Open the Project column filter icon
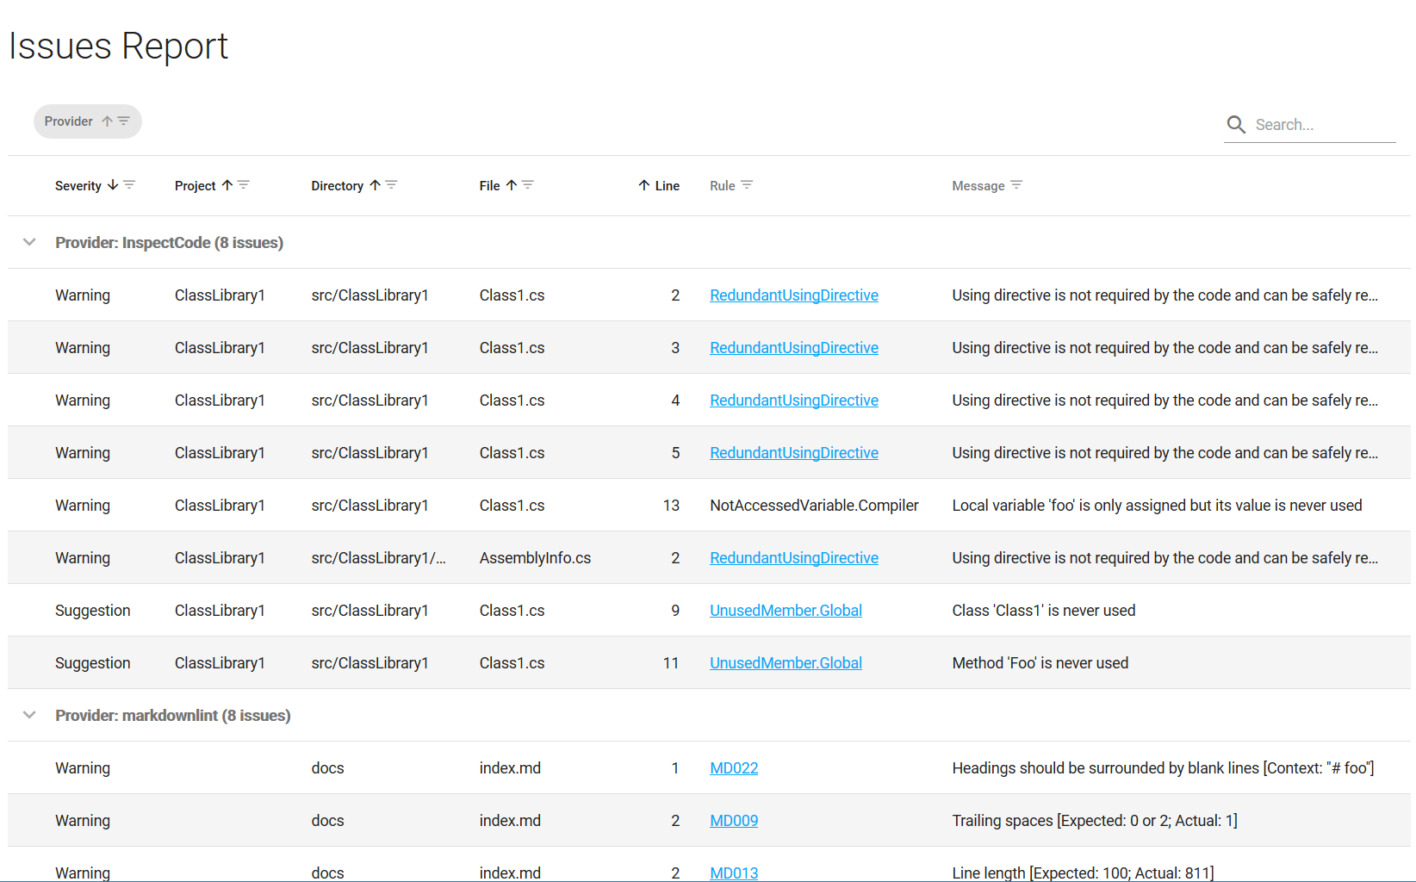Image resolution: width=1416 pixels, height=882 pixels. pos(244,185)
